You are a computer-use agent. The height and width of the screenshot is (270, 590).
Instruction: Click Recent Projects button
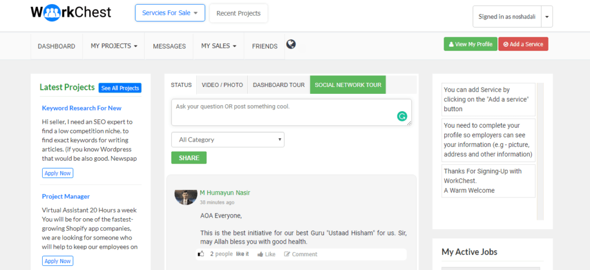(x=239, y=13)
